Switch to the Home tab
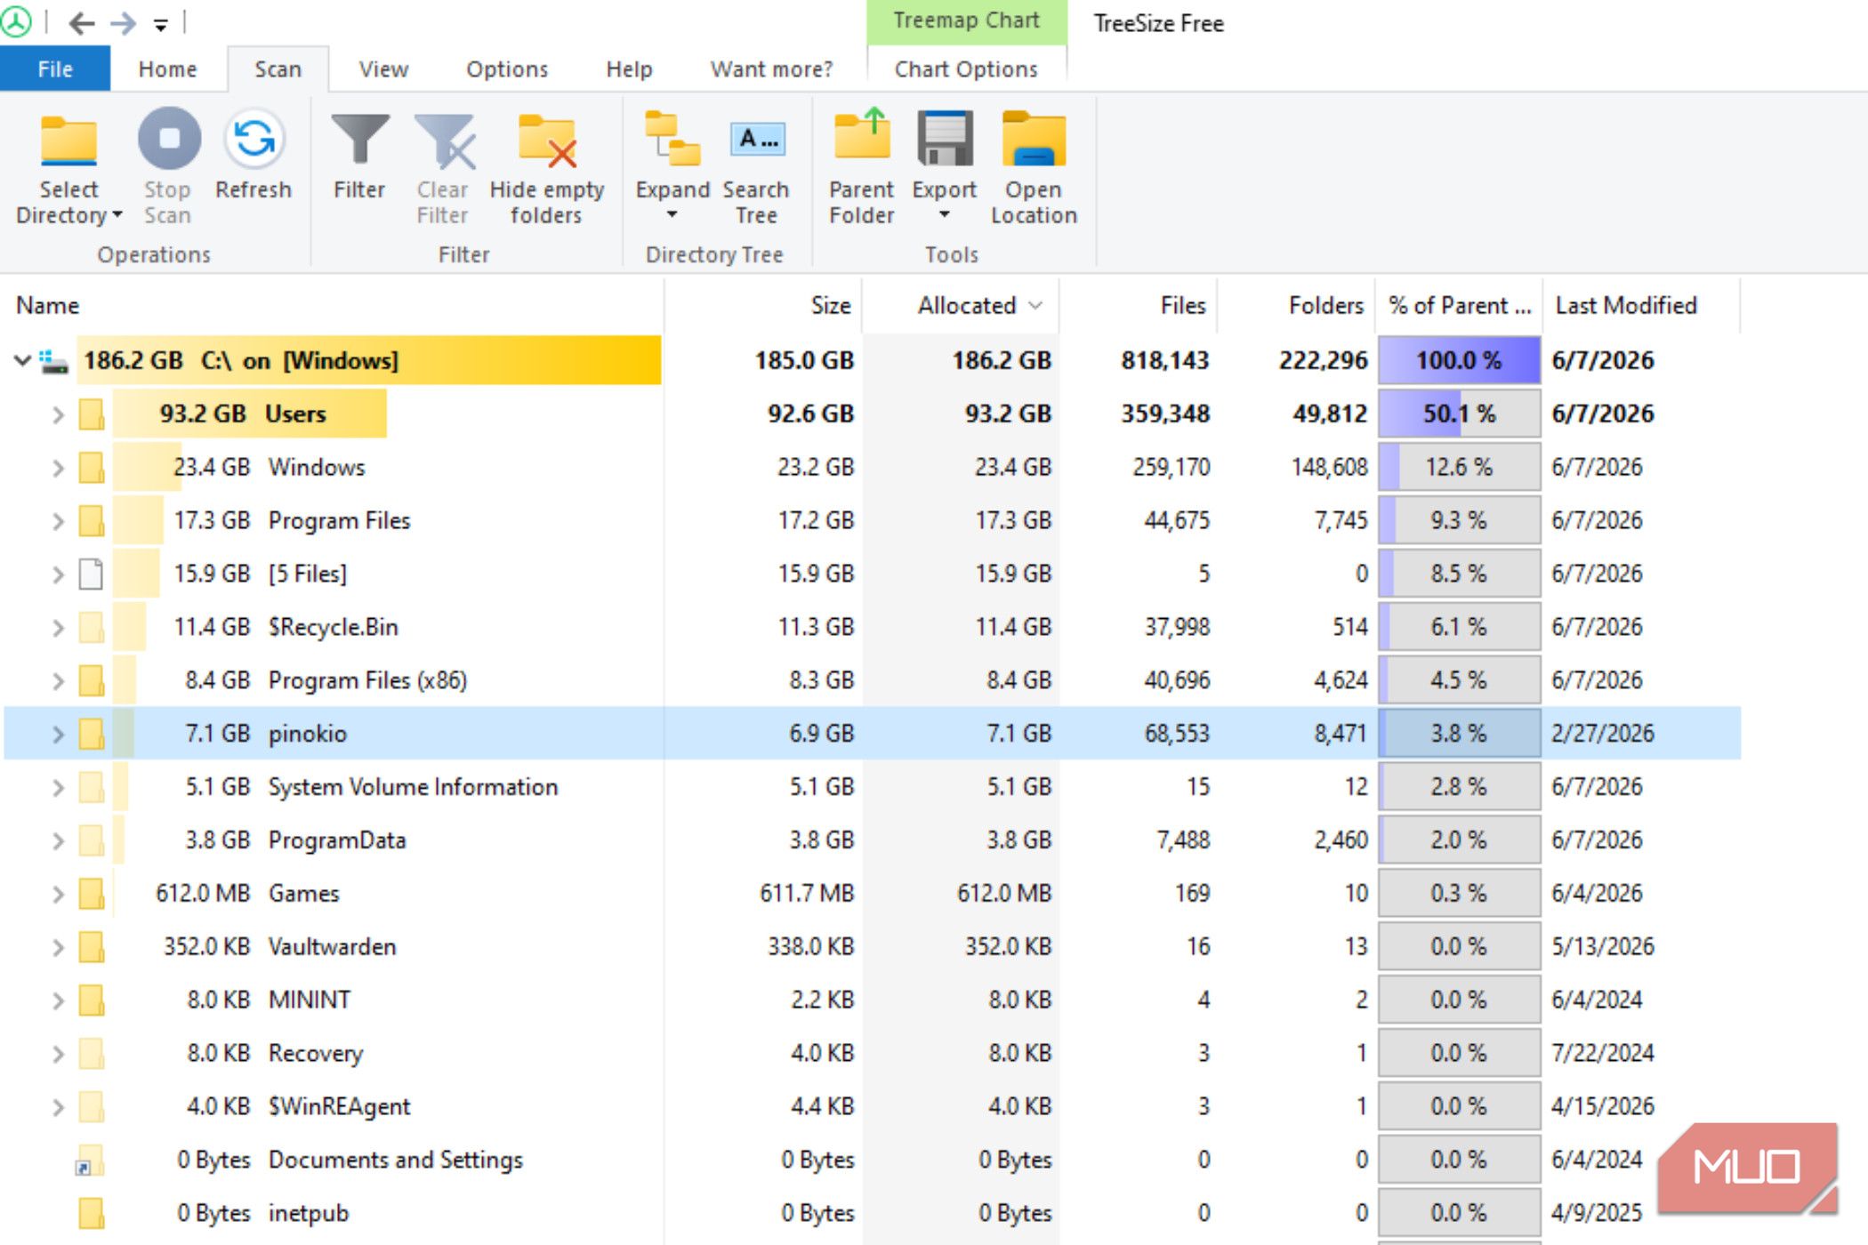Viewport: 1868px width, 1245px height. click(167, 69)
